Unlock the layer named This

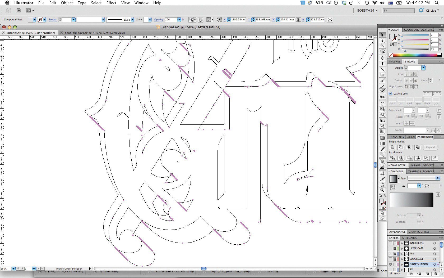[x=395, y=254]
